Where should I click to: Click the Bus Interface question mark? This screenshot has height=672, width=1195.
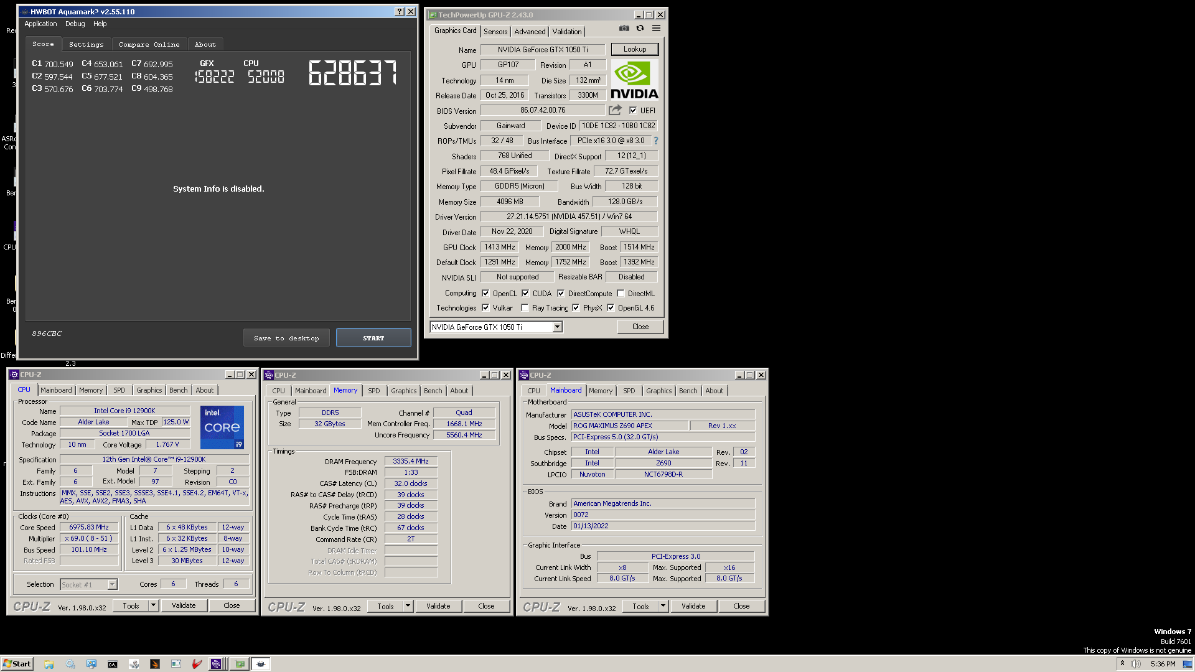(x=655, y=141)
